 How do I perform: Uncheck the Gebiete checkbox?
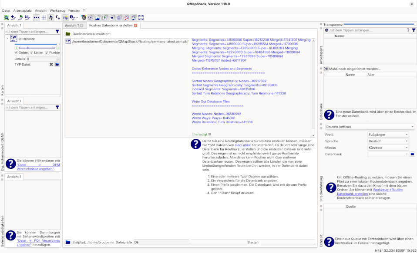pos(17,53)
